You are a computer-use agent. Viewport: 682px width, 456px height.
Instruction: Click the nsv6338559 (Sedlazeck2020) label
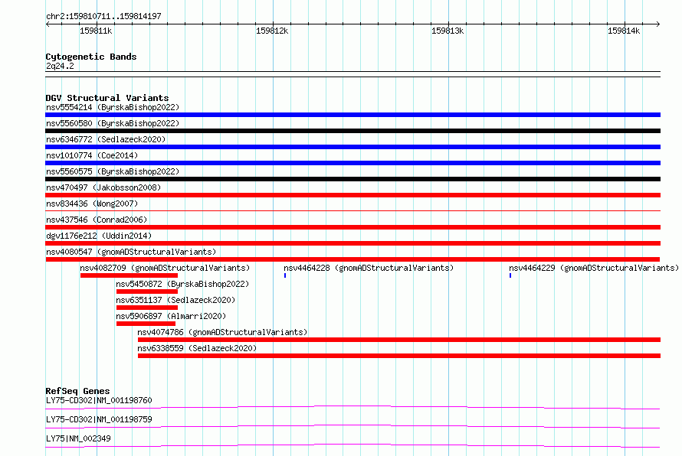click(197, 348)
